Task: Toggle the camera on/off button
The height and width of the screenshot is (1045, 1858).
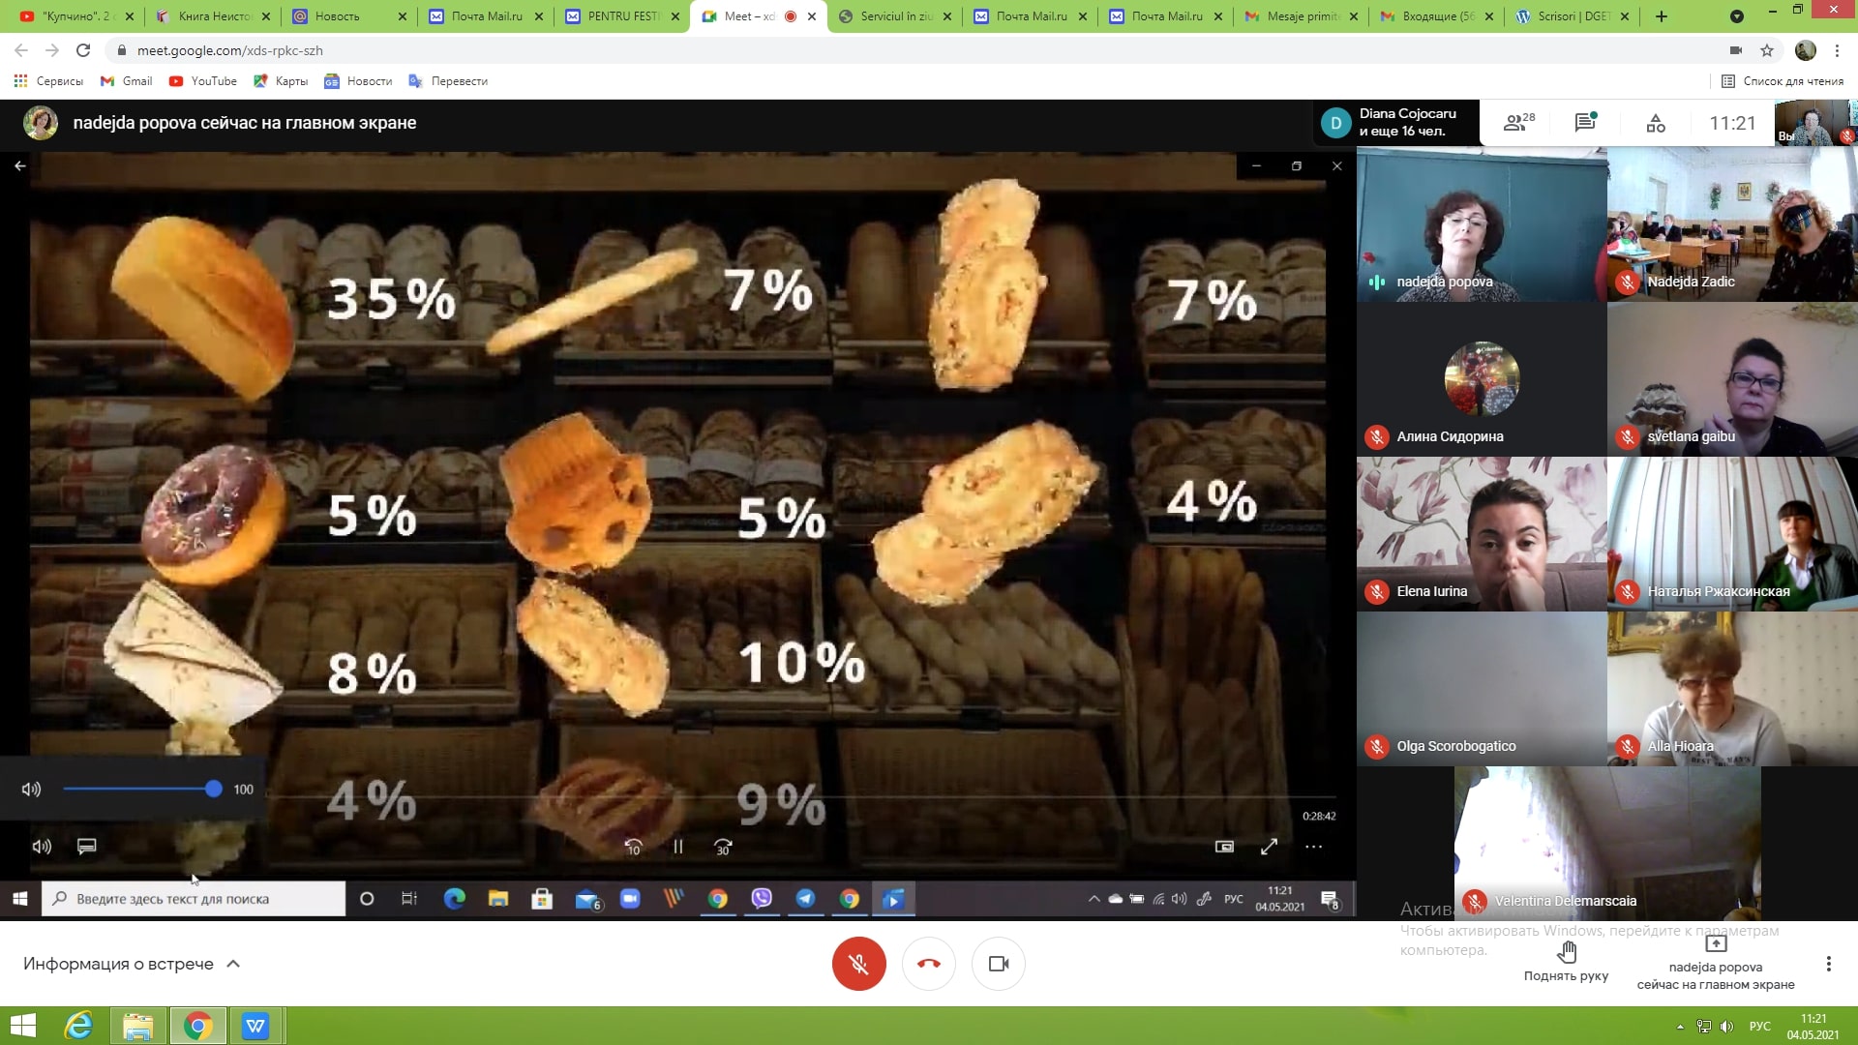Action: (x=999, y=964)
